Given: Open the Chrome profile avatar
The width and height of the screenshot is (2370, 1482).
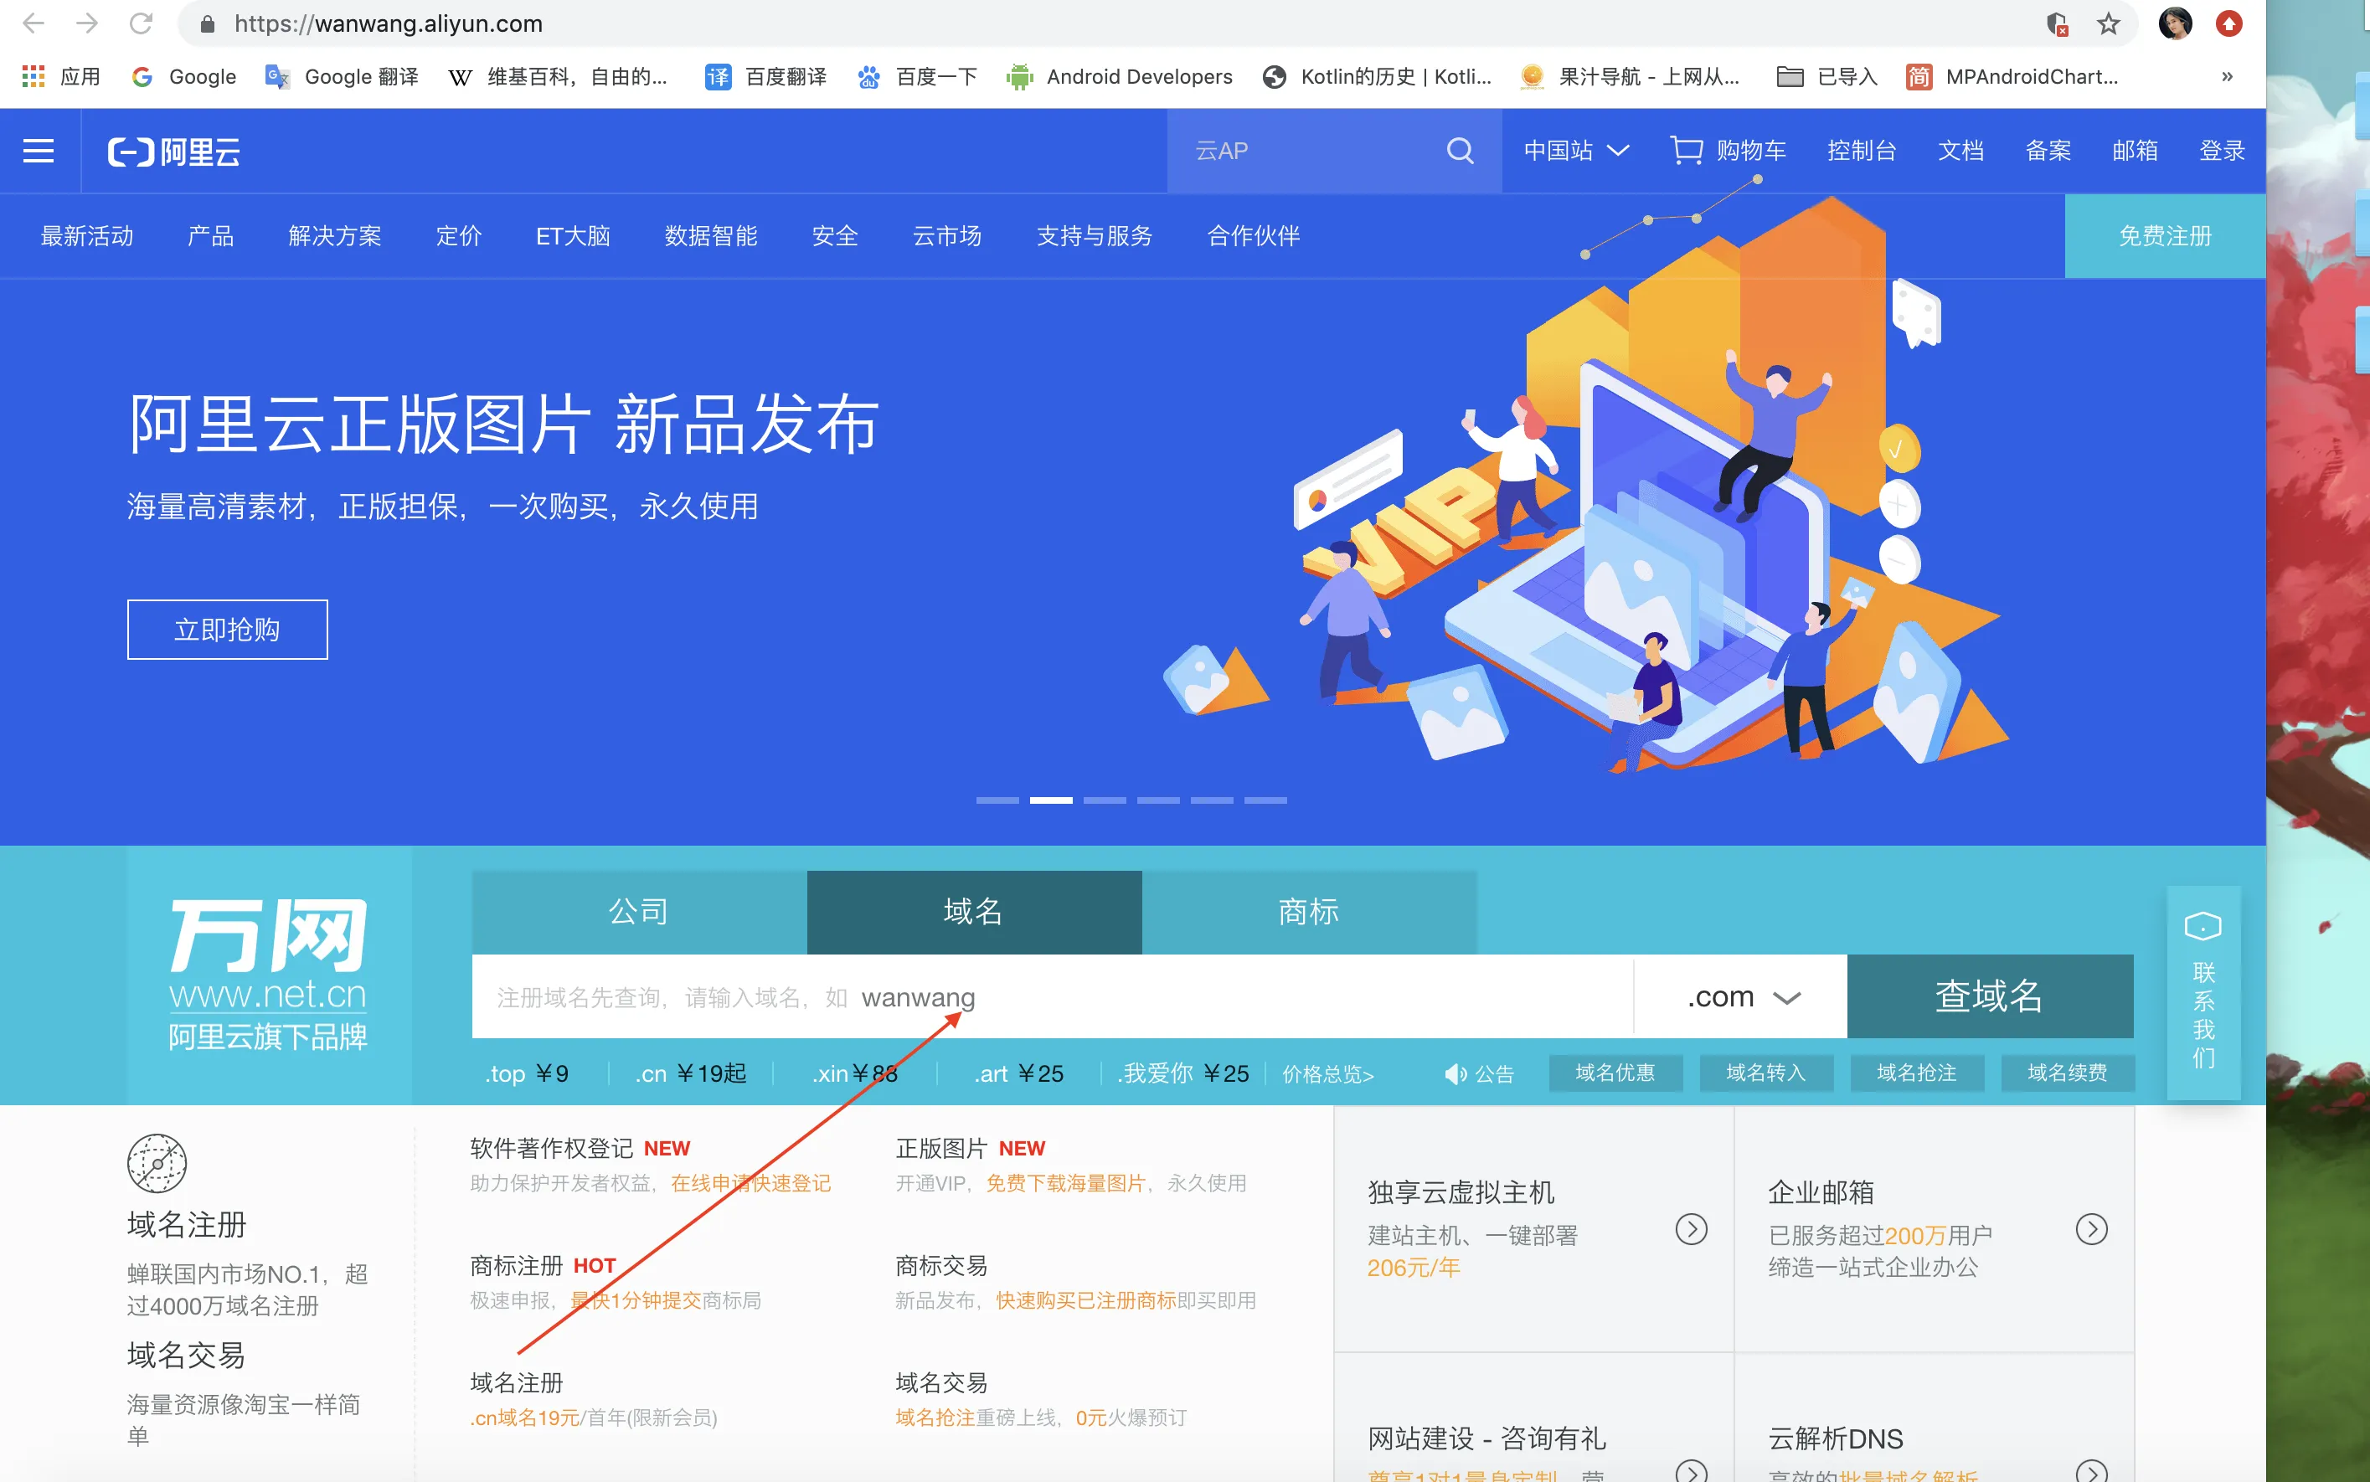Looking at the screenshot, I should click(x=2175, y=23).
